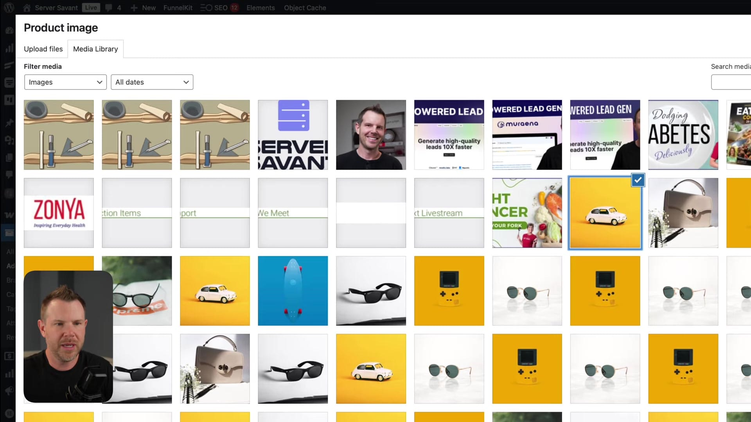Select the We Meet banner thumbnail
This screenshot has height=422, width=751.
293,213
